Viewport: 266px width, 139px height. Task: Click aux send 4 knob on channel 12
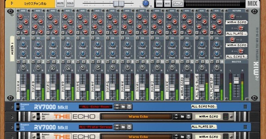point(190,32)
